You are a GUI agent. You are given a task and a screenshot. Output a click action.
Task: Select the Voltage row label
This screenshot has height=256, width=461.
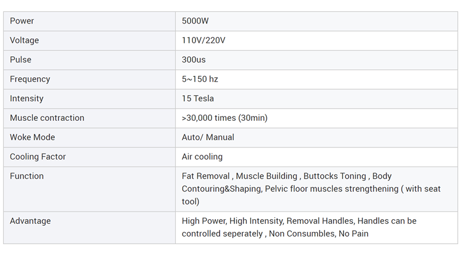[x=24, y=40]
